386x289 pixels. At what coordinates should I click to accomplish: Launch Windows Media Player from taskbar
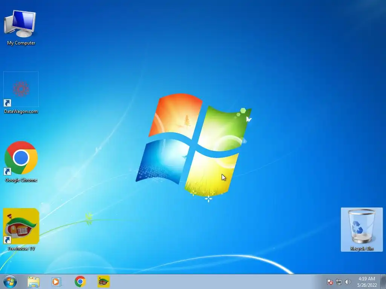pyautogui.click(x=57, y=281)
